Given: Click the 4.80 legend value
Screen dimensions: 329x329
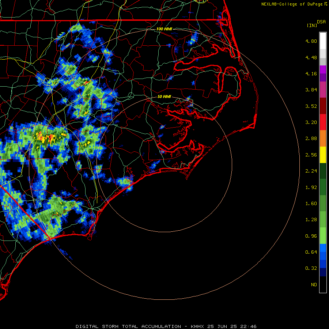Looking at the screenshot, I should pos(311,41).
